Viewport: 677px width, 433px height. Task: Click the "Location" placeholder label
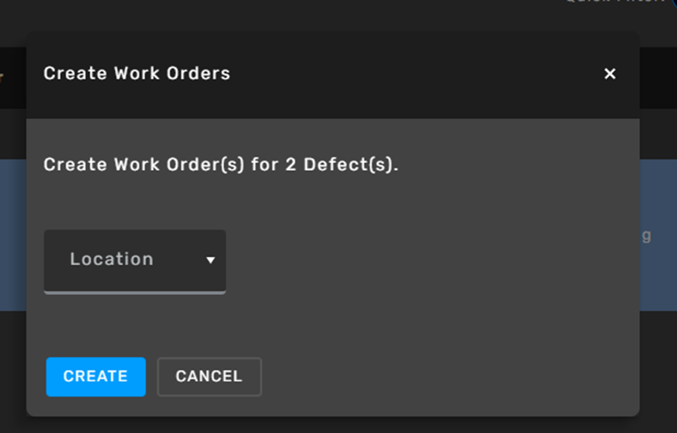pos(112,259)
